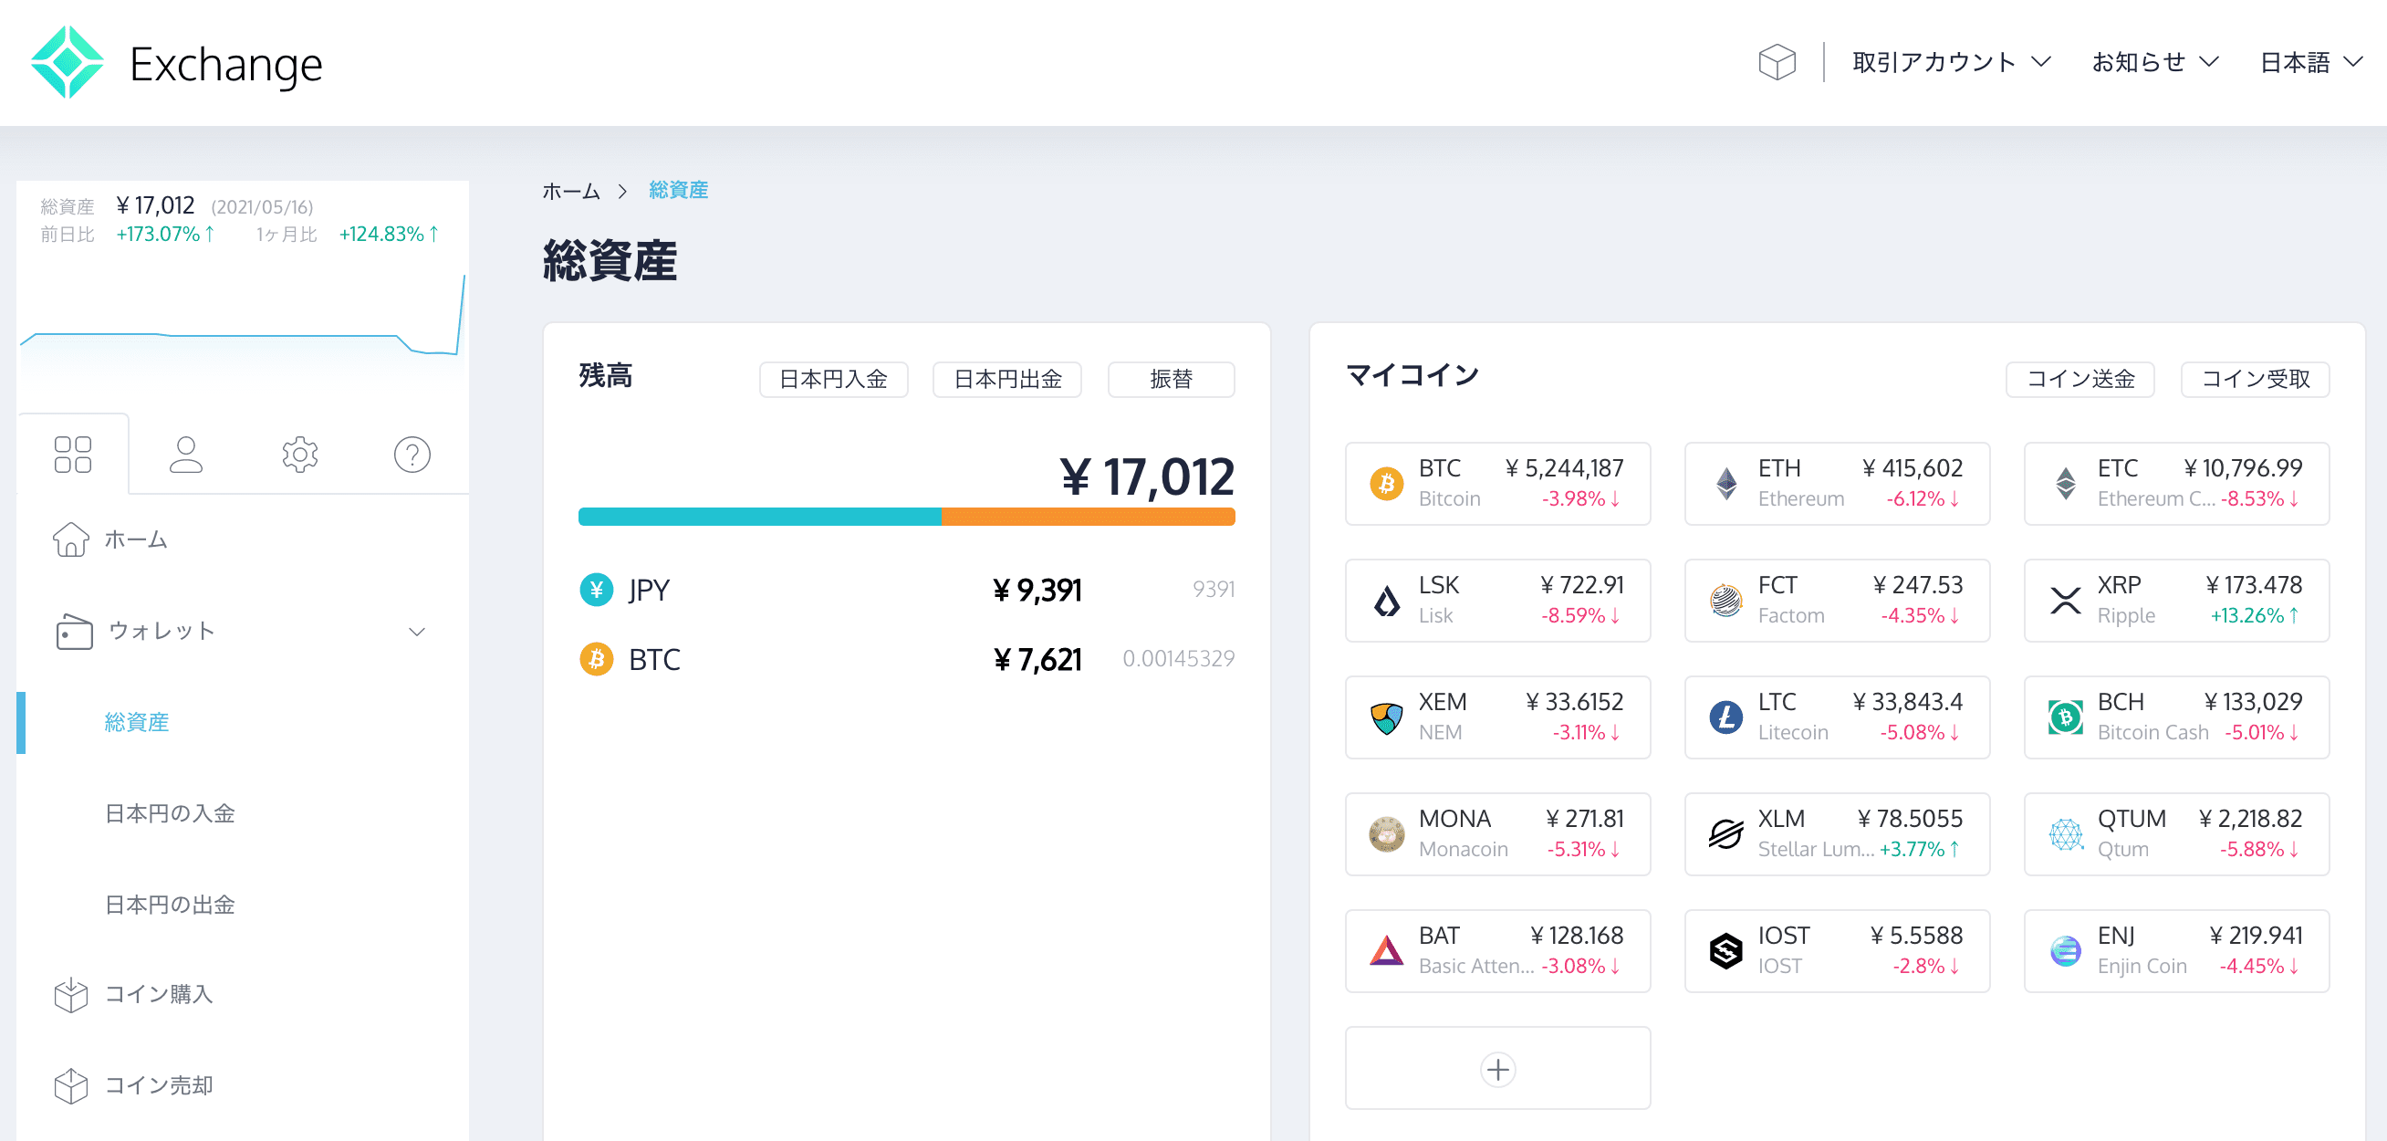Open the 取引アカウント menu
Viewport: 2387px width, 1141px height.
[1950, 62]
